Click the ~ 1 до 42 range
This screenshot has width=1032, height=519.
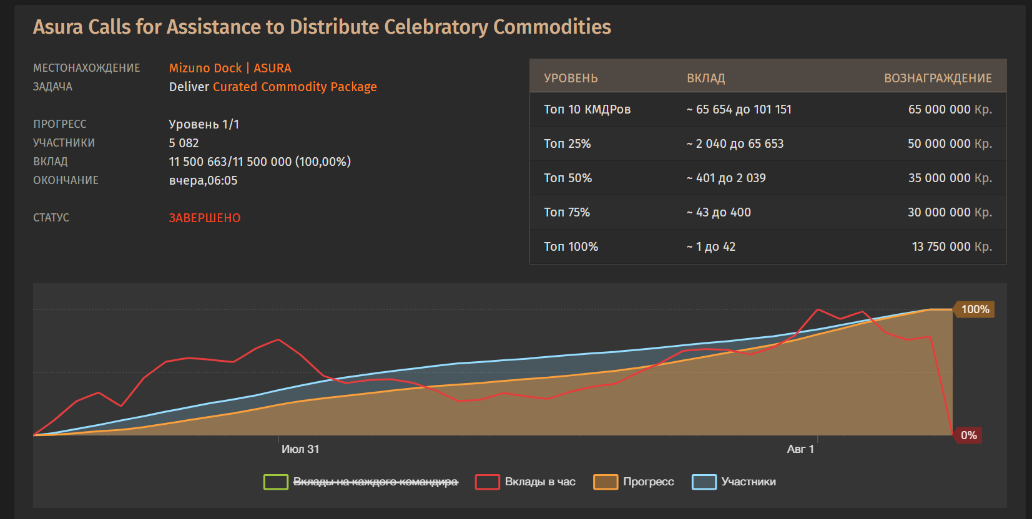coord(711,246)
